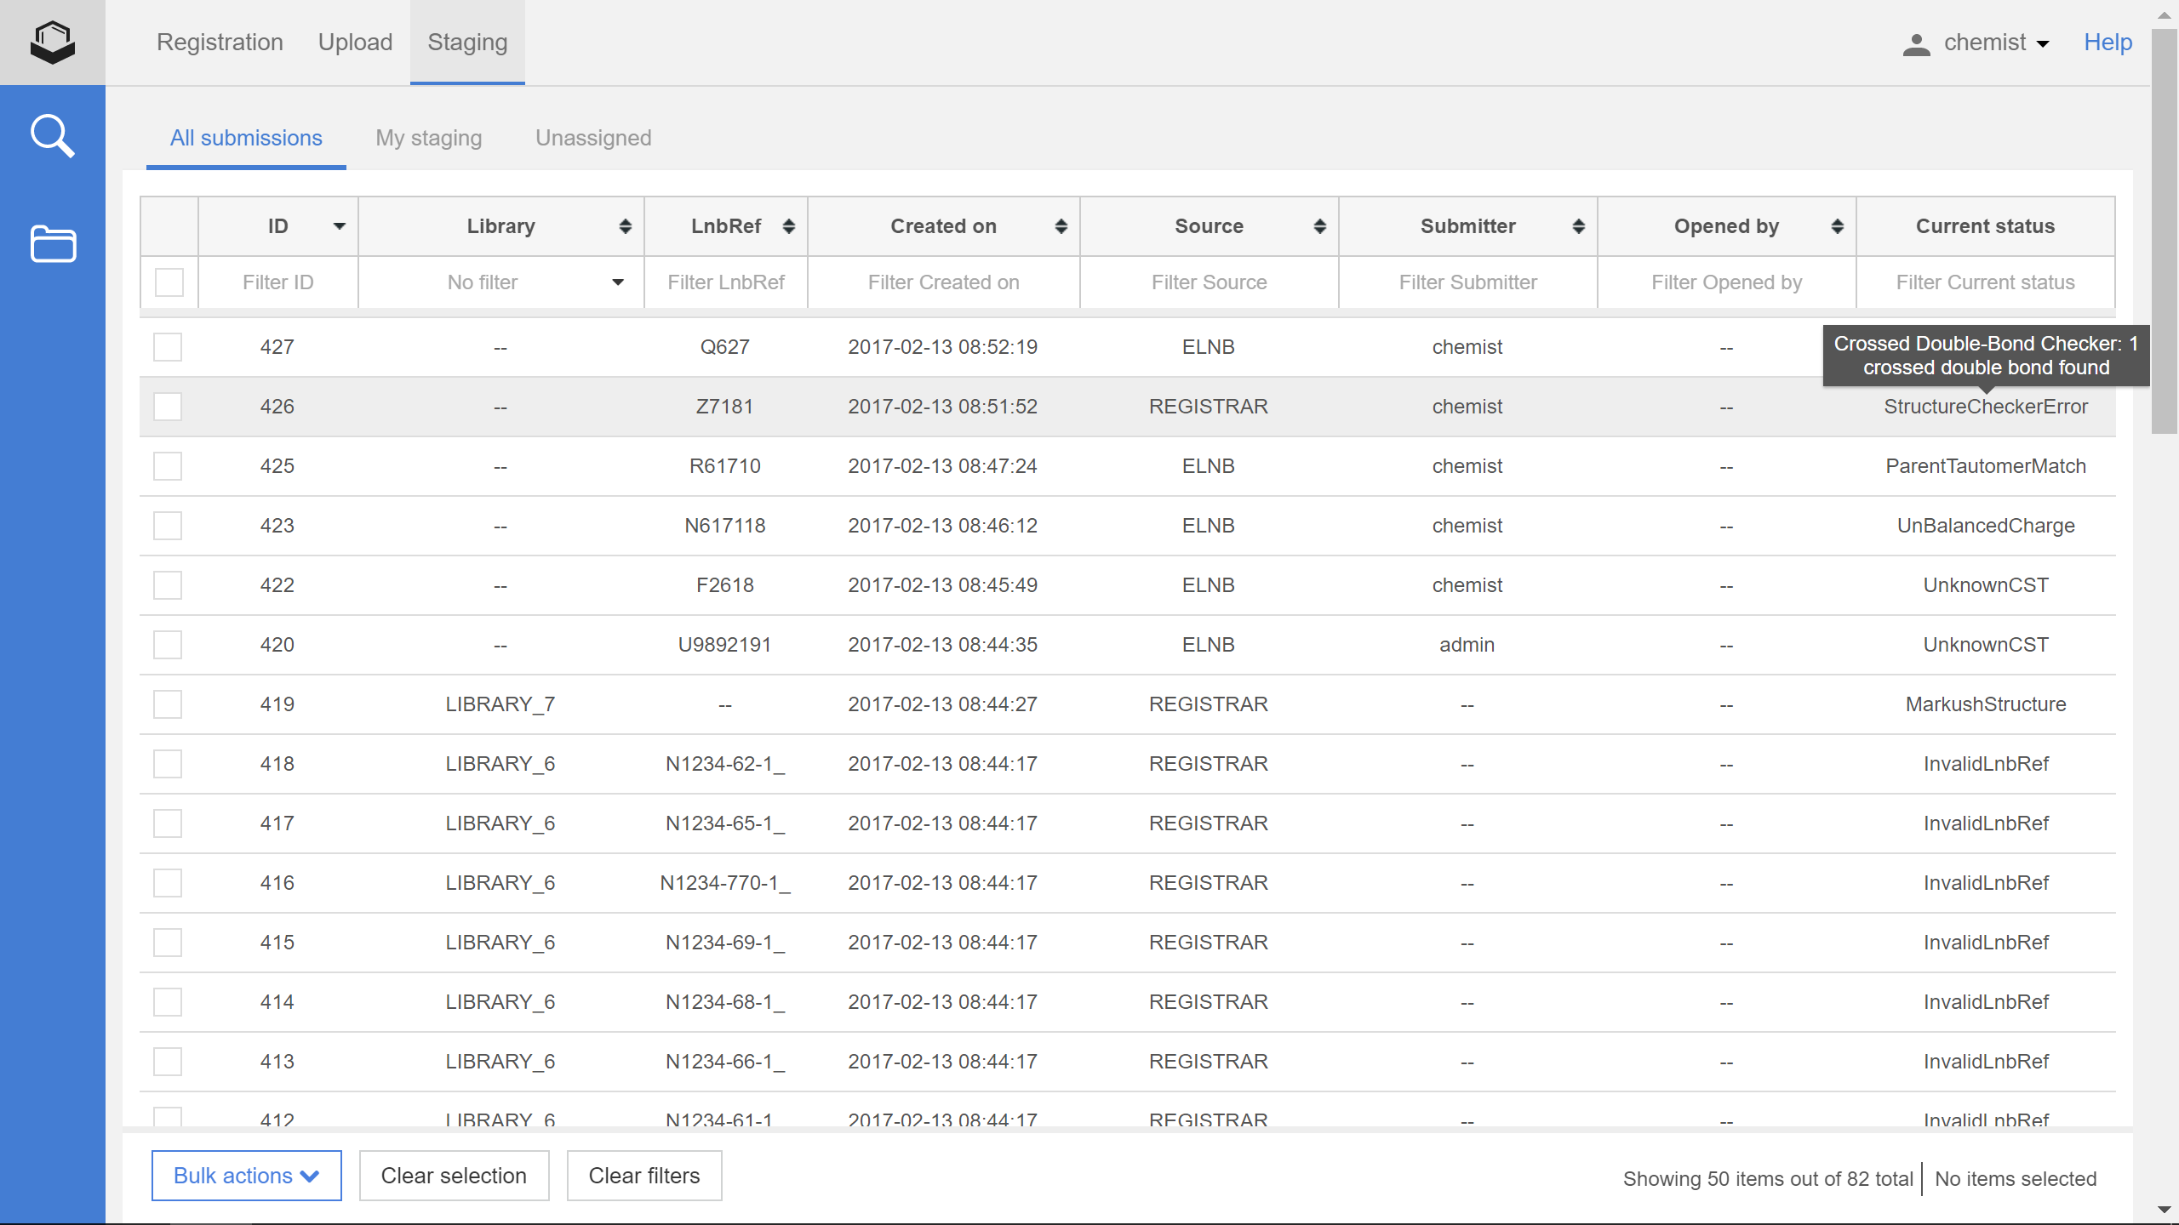2179x1225 pixels.
Task: Select checkbox for submission 415
Action: tap(168, 943)
